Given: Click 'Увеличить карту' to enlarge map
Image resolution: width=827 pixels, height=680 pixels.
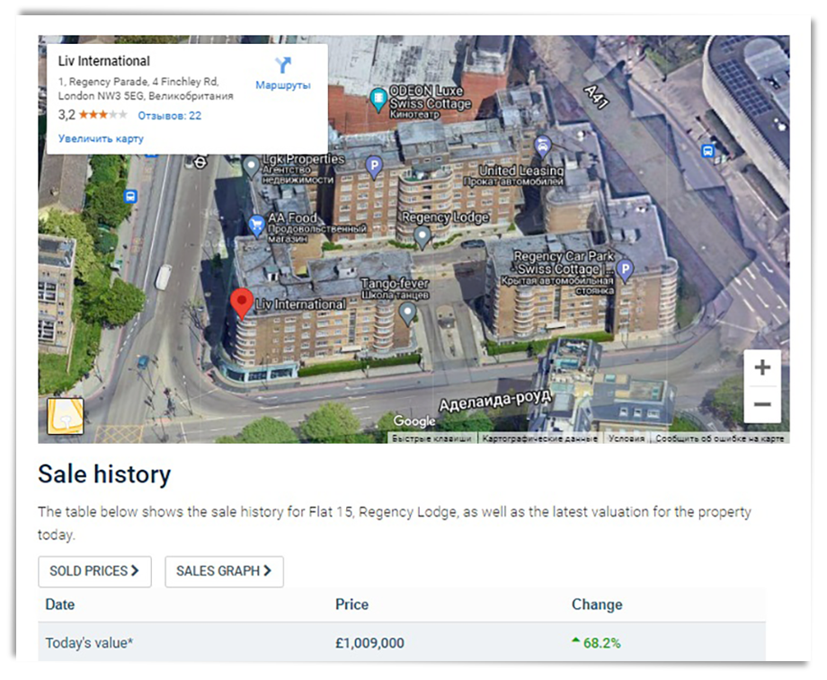Looking at the screenshot, I should [101, 139].
